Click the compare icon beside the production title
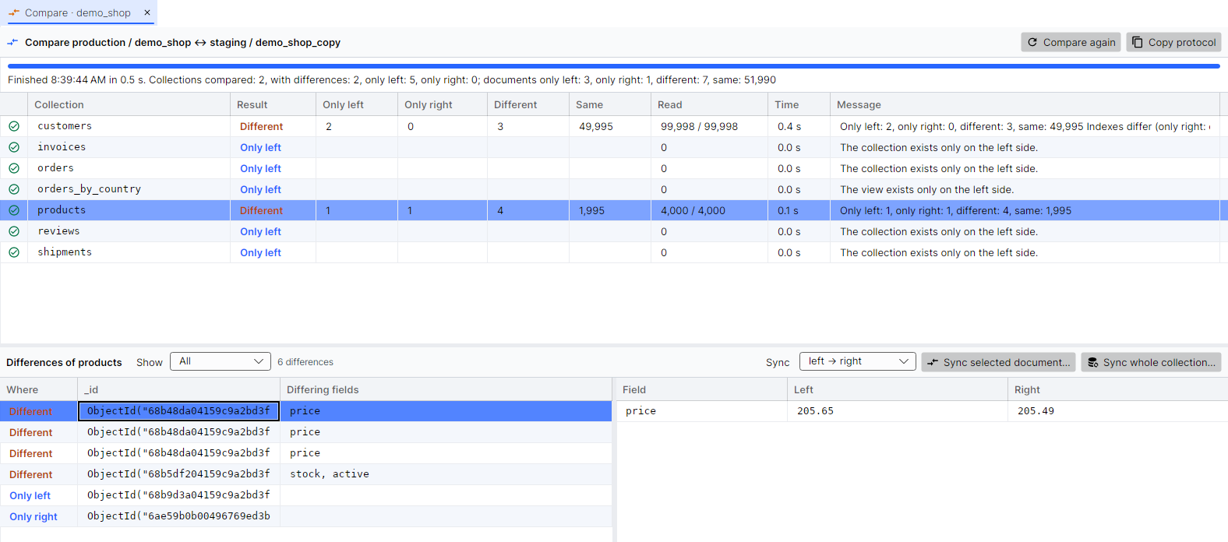Screen dimensions: 1228x542 [x=12, y=42]
